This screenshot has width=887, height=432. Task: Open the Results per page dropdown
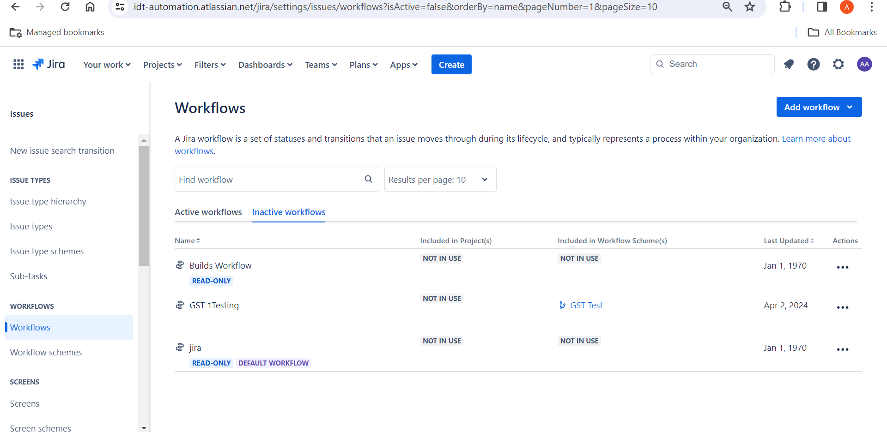(x=439, y=179)
